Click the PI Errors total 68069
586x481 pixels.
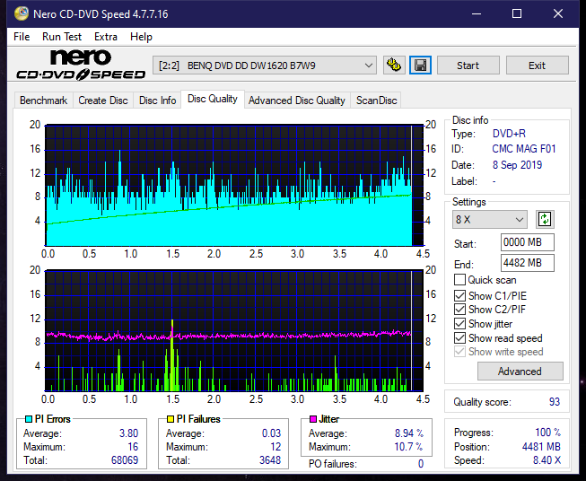(x=125, y=459)
